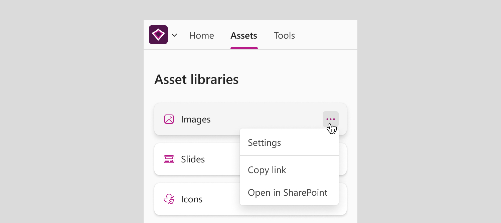This screenshot has height=223, width=501.
Task: Select the Assets tab
Action: point(244,35)
